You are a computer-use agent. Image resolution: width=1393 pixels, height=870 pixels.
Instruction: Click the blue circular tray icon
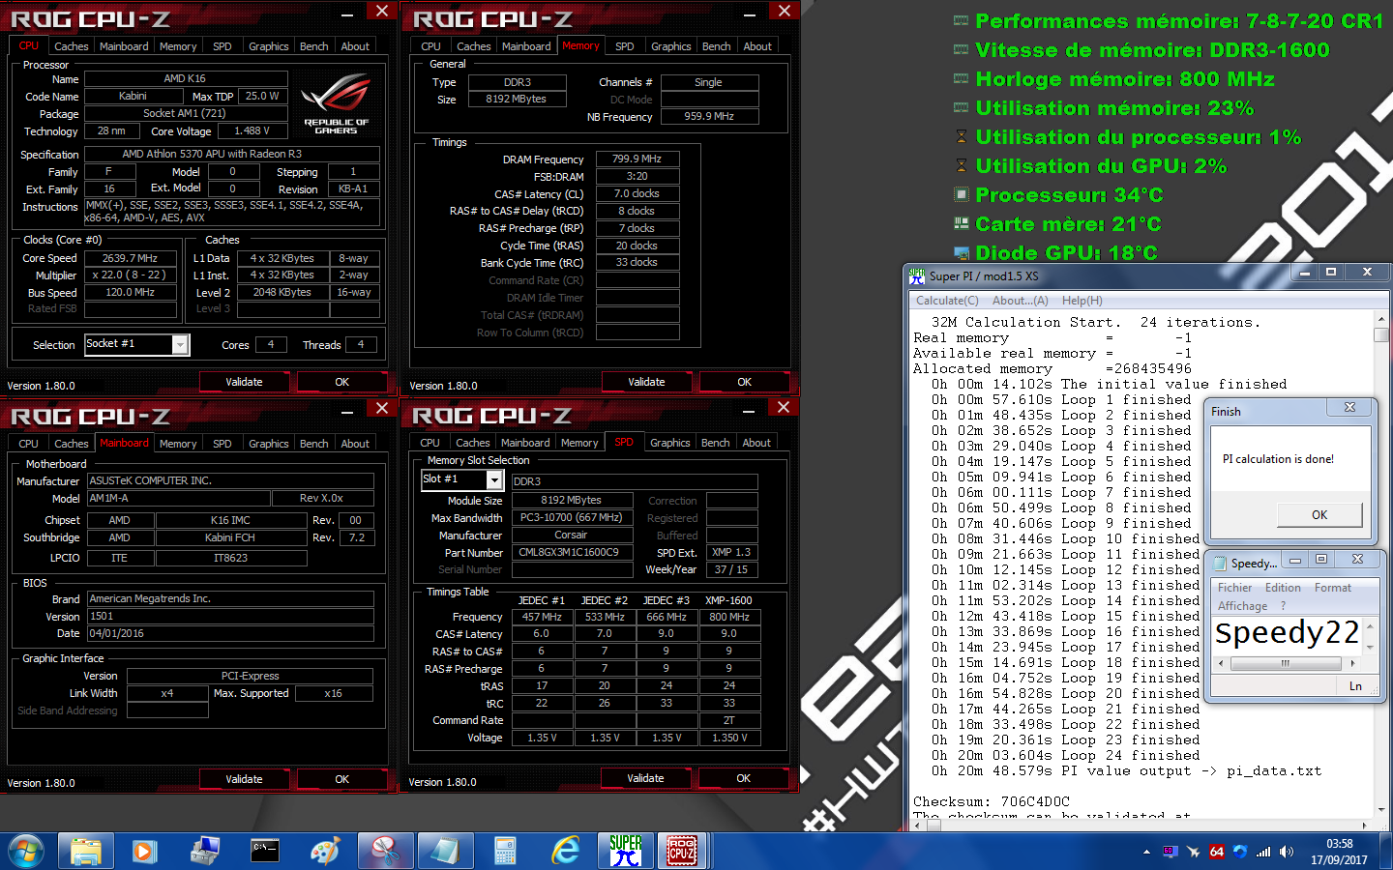[1240, 852]
